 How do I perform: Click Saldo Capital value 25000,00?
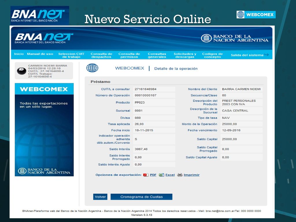click(x=241, y=139)
